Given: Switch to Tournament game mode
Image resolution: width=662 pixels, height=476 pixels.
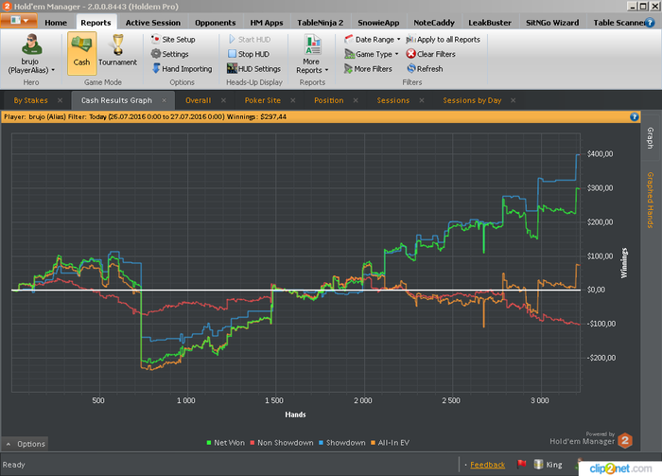Looking at the screenshot, I should coord(118,49).
